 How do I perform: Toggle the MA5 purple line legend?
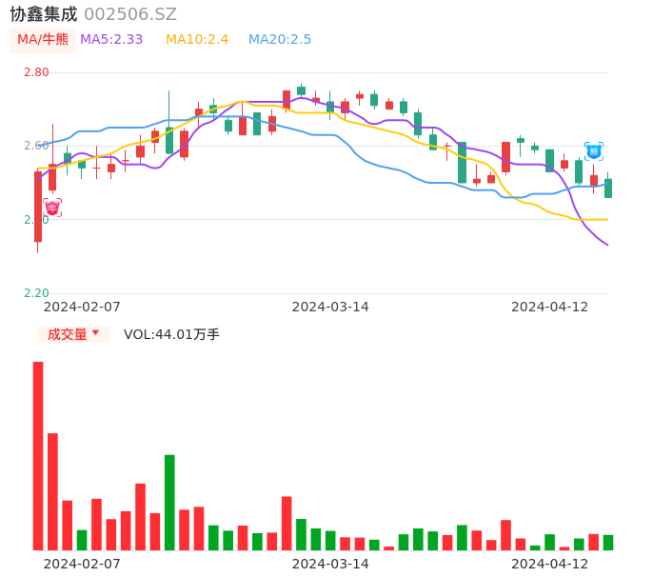pos(111,40)
